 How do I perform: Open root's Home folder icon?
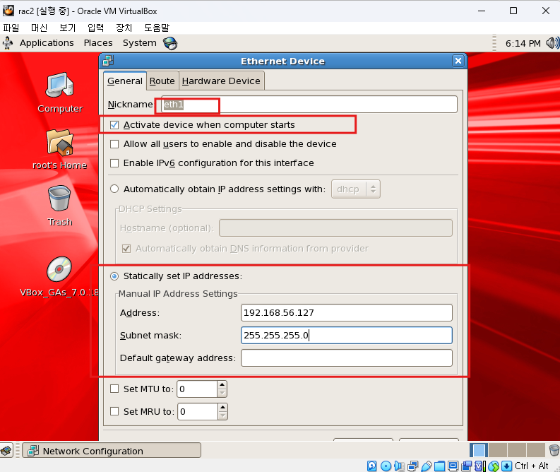click(59, 142)
